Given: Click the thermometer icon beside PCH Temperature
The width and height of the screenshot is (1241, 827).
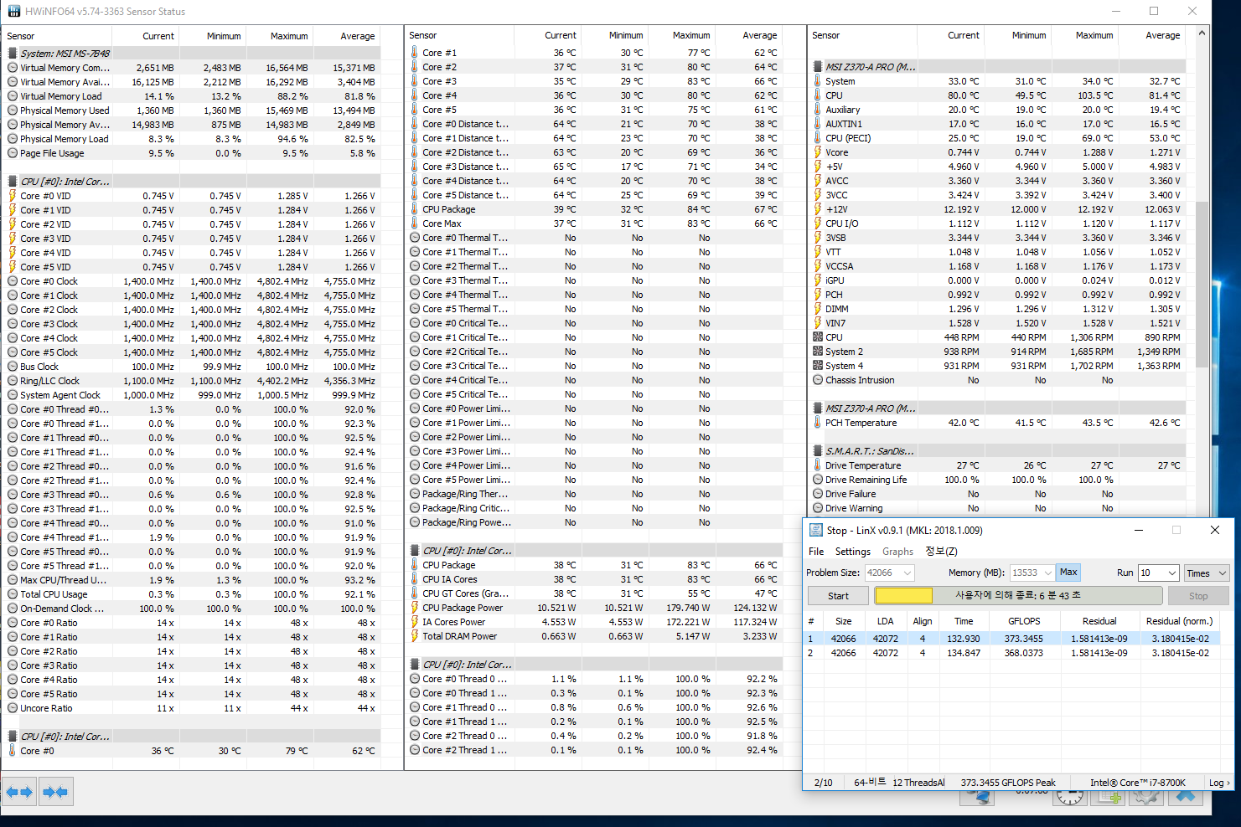Looking at the screenshot, I should [x=818, y=423].
